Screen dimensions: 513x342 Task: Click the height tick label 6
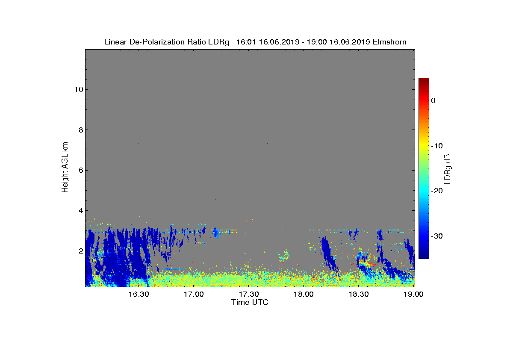click(x=80, y=170)
